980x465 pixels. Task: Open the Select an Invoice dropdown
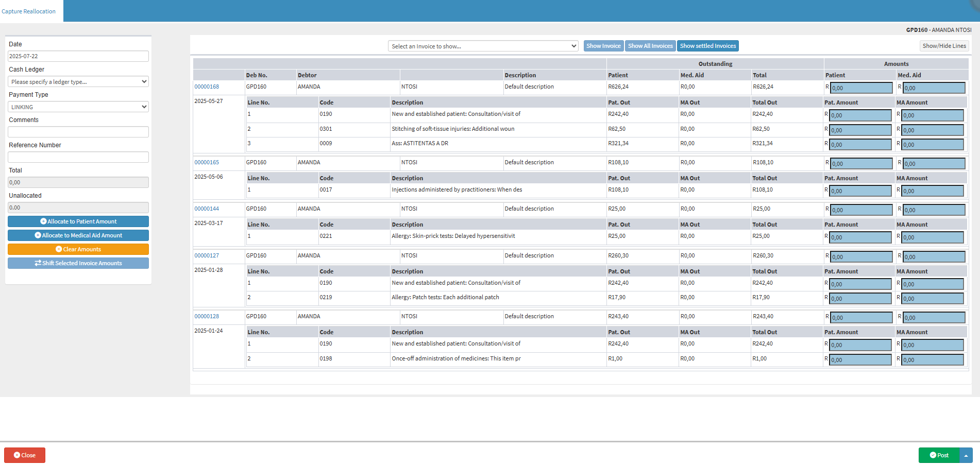[x=483, y=46]
